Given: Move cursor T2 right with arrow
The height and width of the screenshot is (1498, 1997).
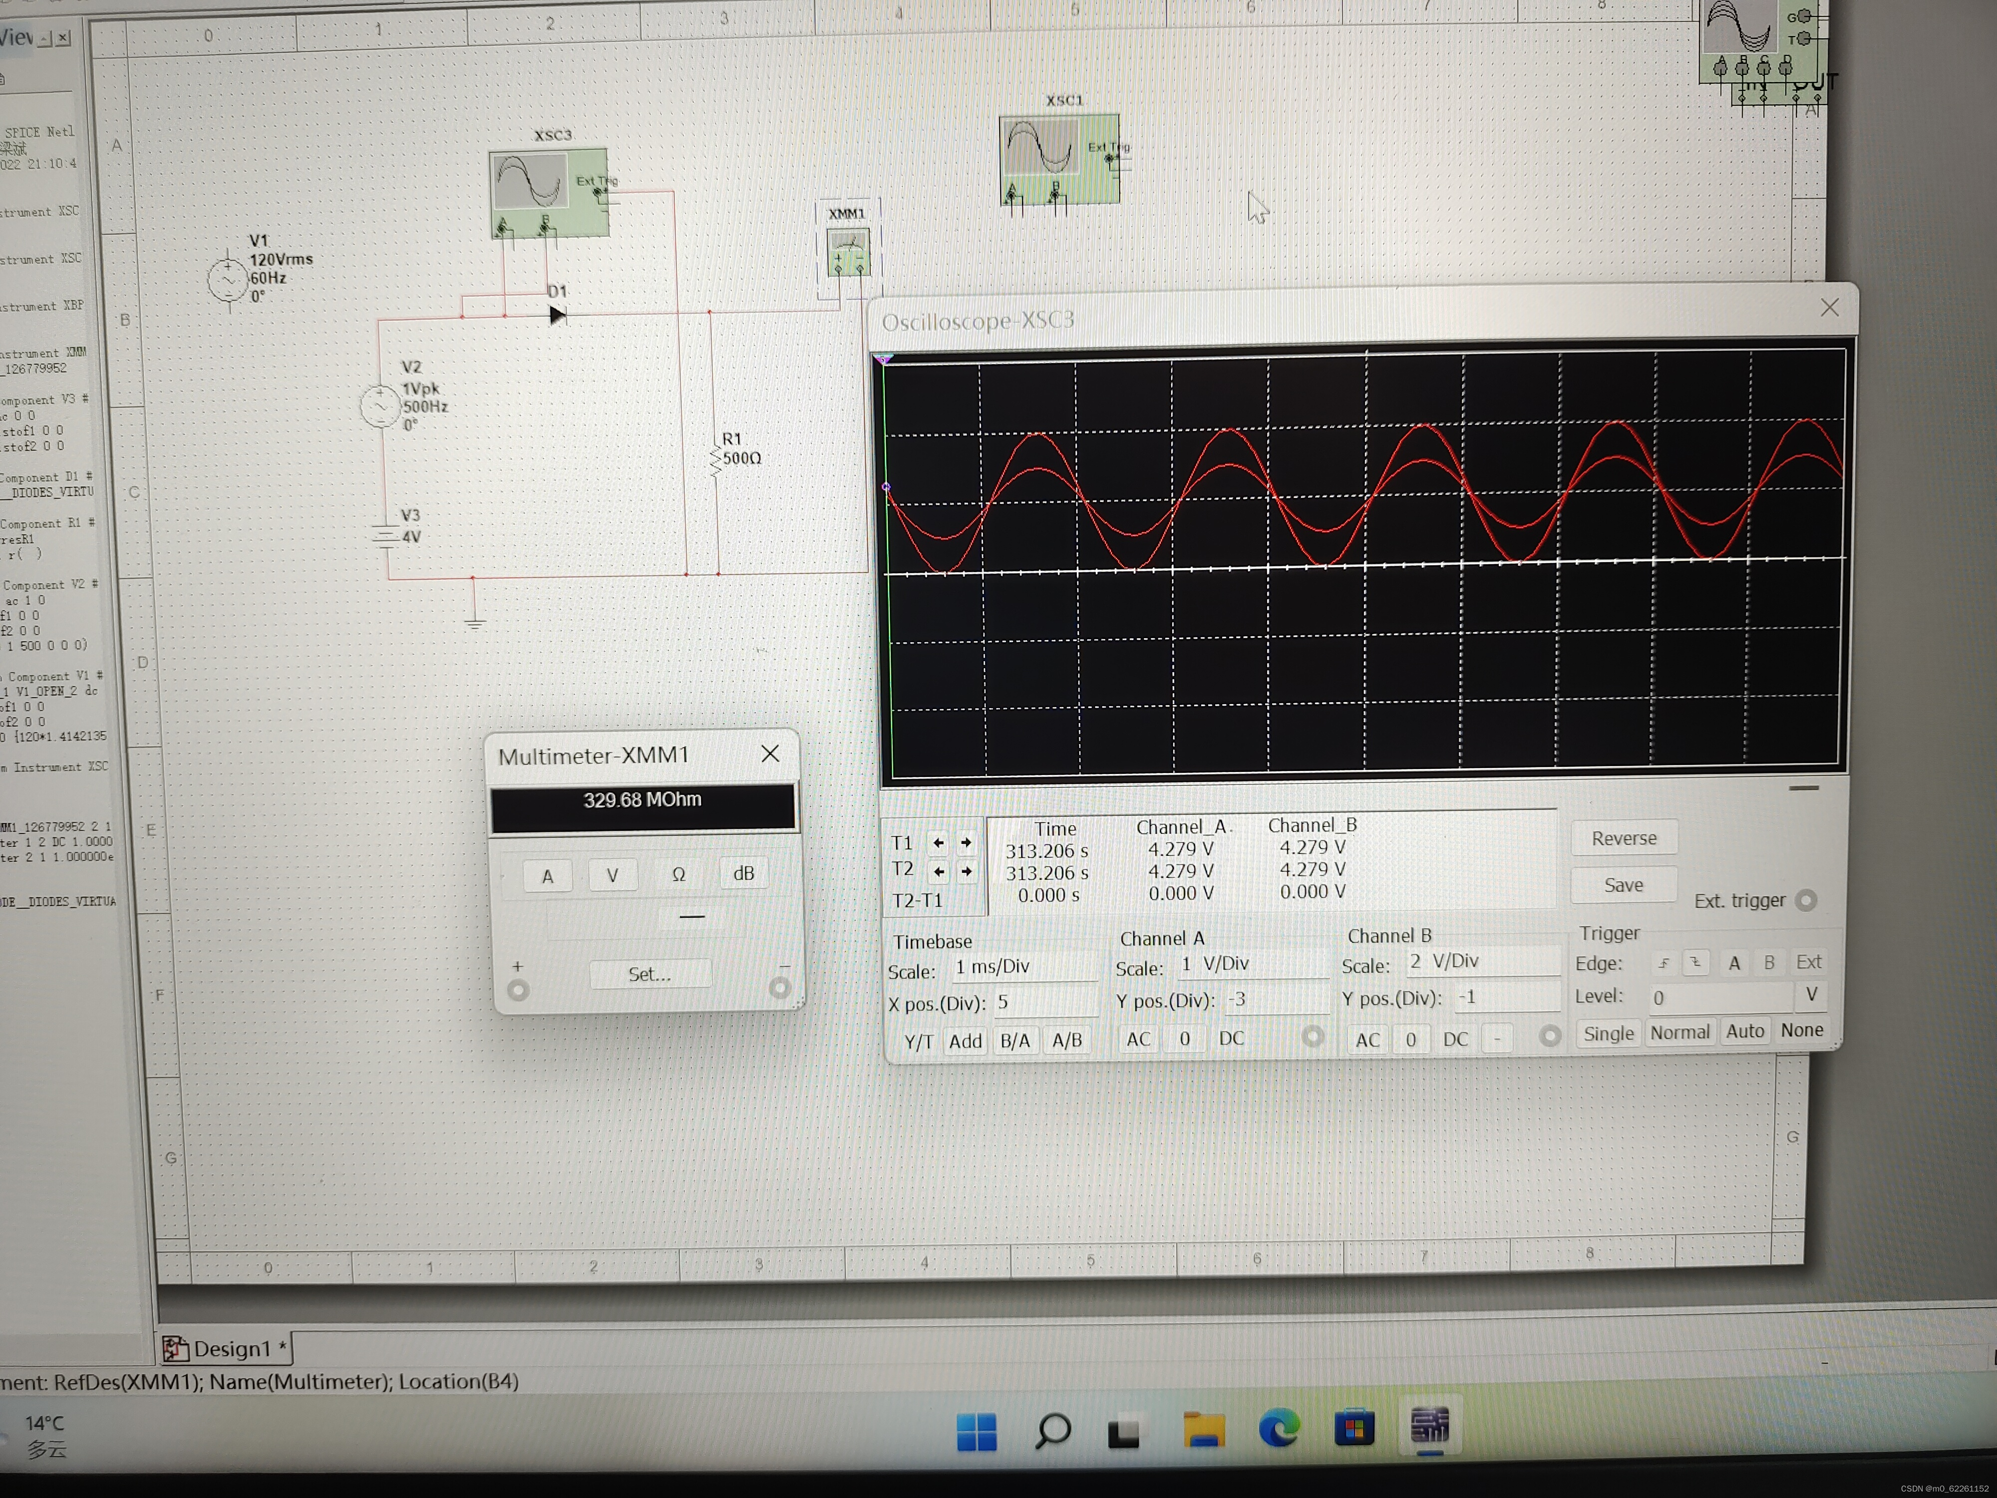Looking at the screenshot, I should click(967, 870).
